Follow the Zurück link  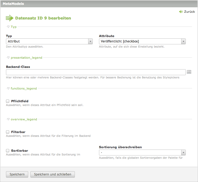(189, 12)
